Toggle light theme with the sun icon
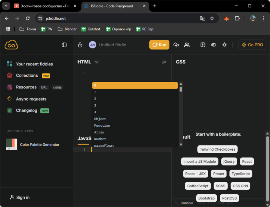The height and width of the screenshot is (207, 270). tap(224, 45)
